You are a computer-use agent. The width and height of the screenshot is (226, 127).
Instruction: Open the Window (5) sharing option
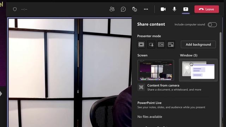198,70
